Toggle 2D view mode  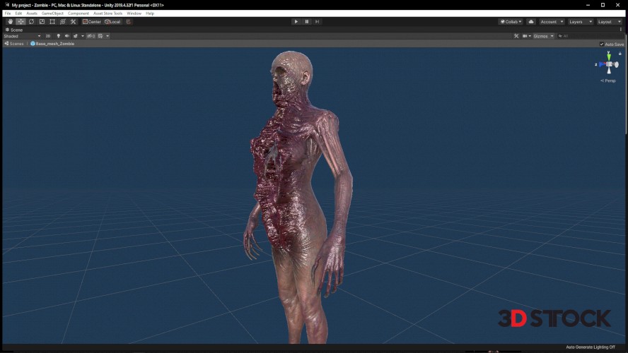click(48, 36)
